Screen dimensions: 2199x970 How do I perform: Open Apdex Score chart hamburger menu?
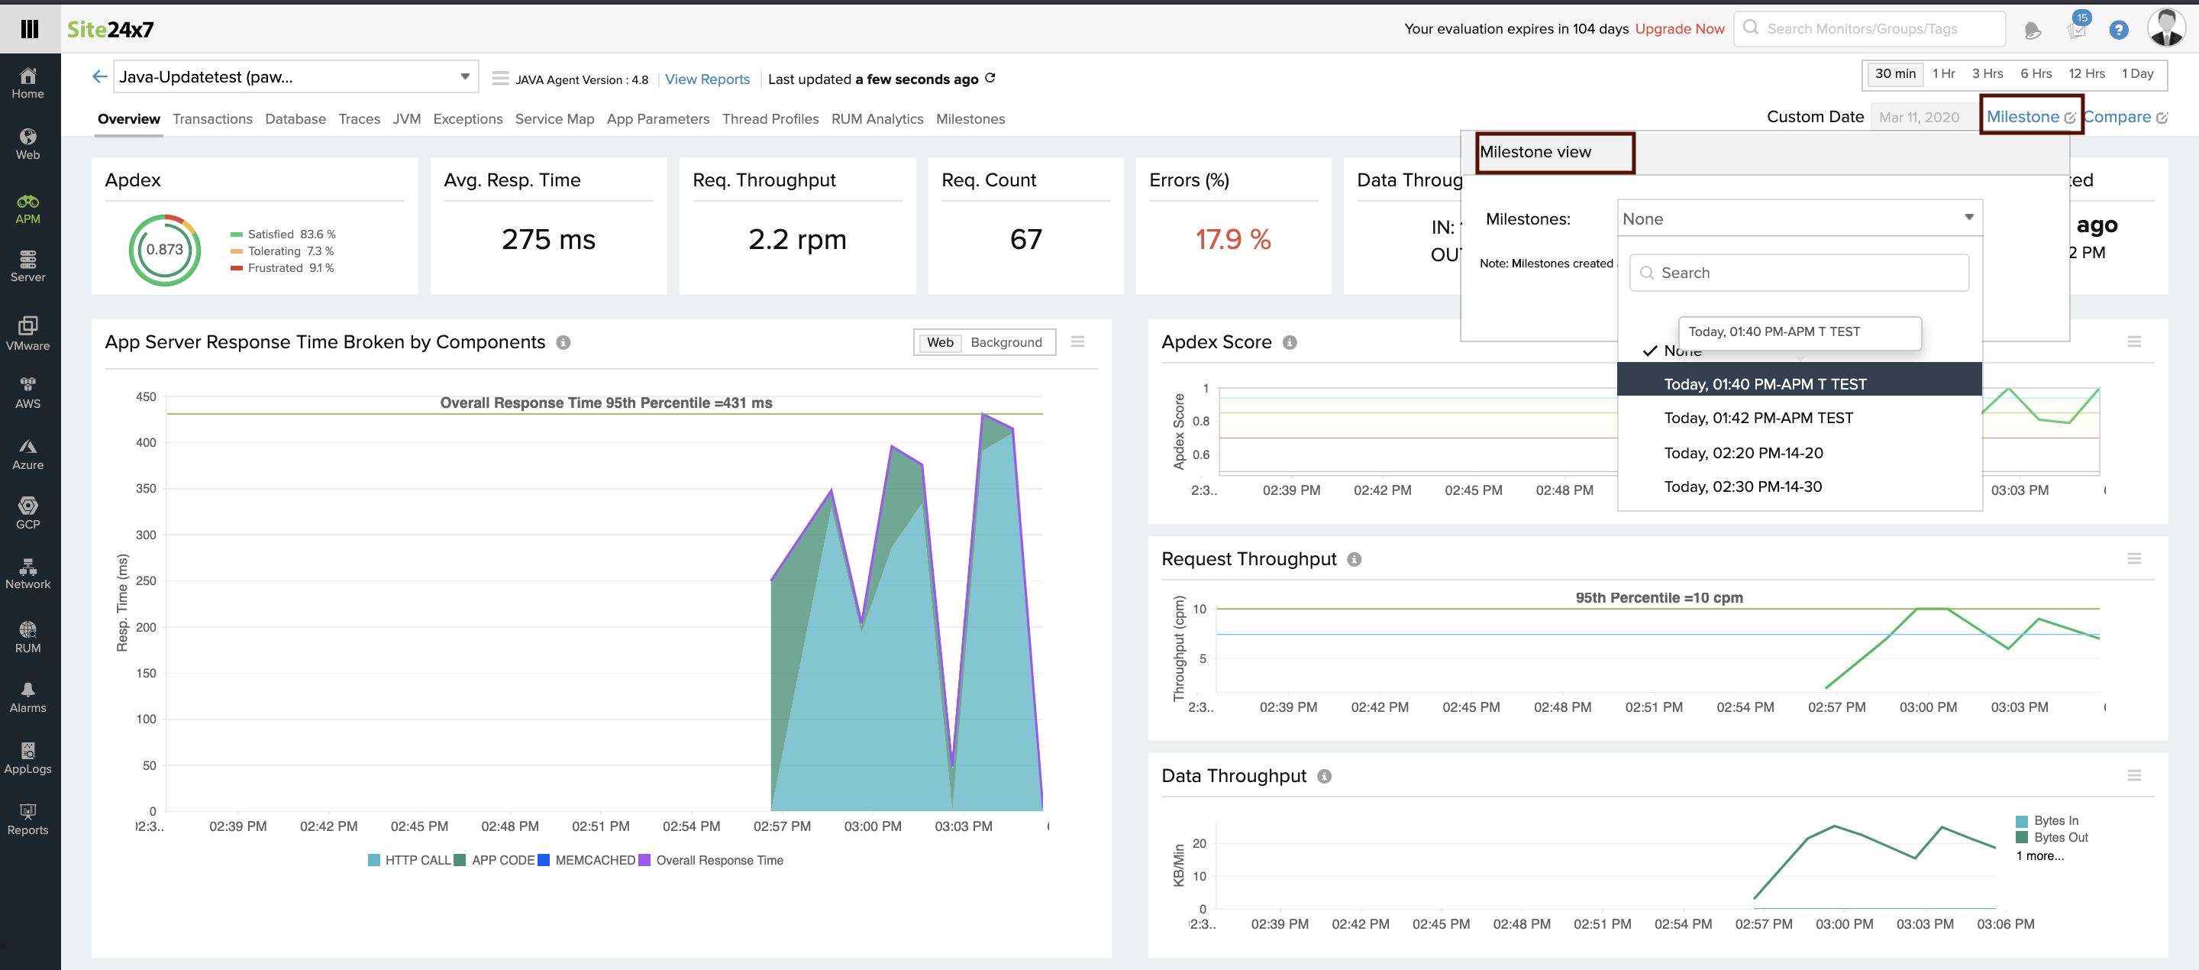[x=2133, y=341]
